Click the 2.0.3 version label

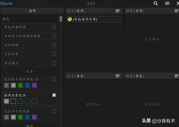pos(91,4)
